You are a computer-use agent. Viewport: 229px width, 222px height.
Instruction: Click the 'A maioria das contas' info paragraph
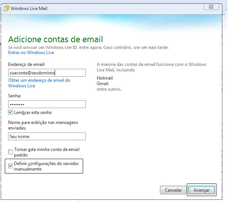151,67
